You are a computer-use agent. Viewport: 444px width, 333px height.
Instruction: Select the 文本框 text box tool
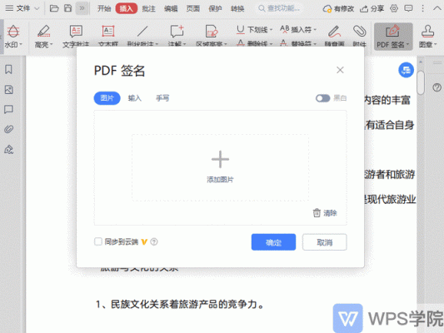pos(108,36)
